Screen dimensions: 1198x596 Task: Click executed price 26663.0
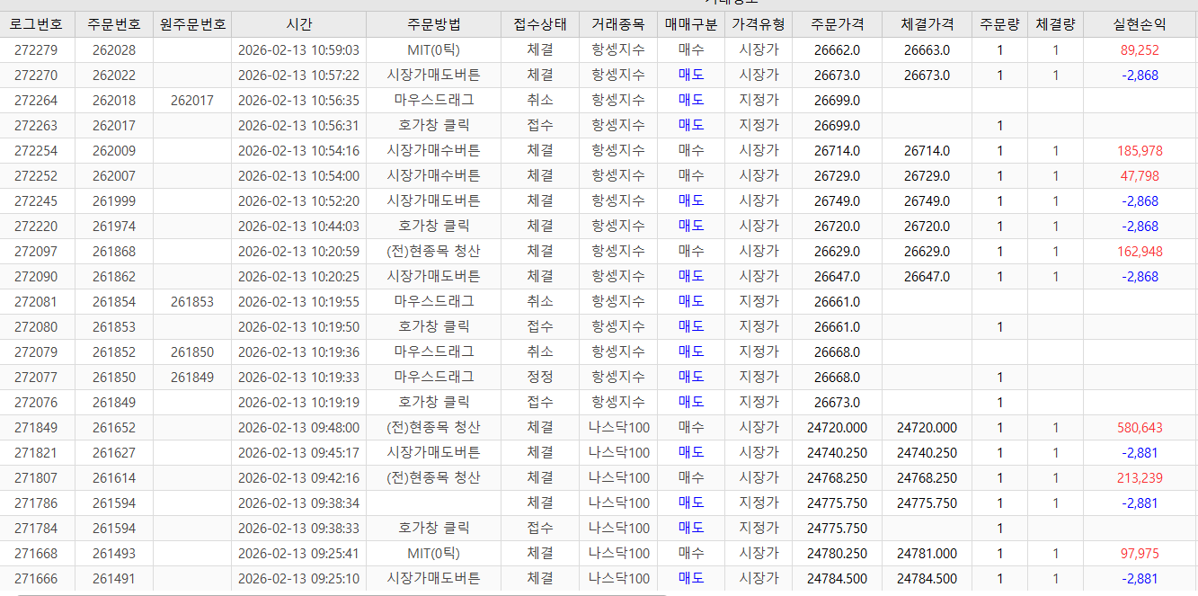(927, 50)
